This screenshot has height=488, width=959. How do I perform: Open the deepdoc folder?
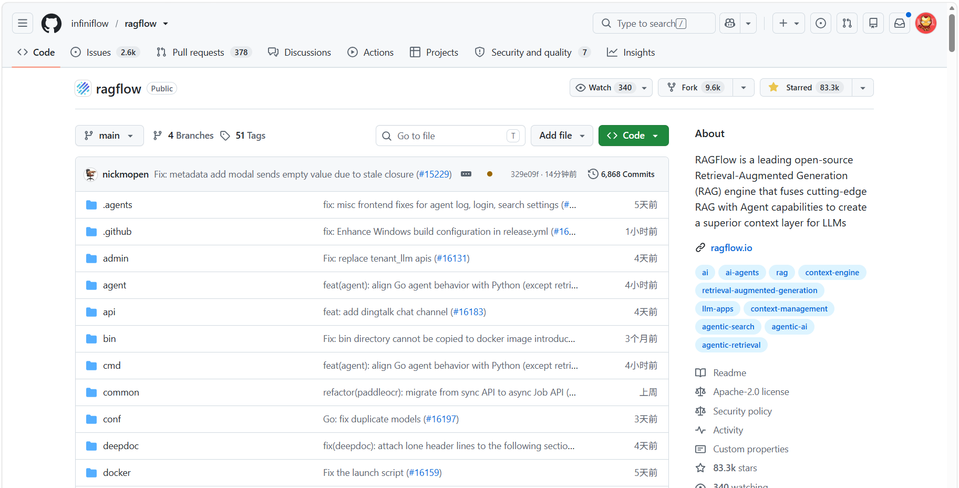click(x=121, y=446)
